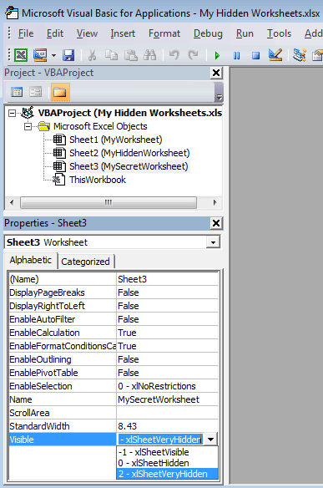The image size is (323, 488).
Task: Select Sheet3 (MySecretWorksheet) in tree
Action: coord(129,166)
